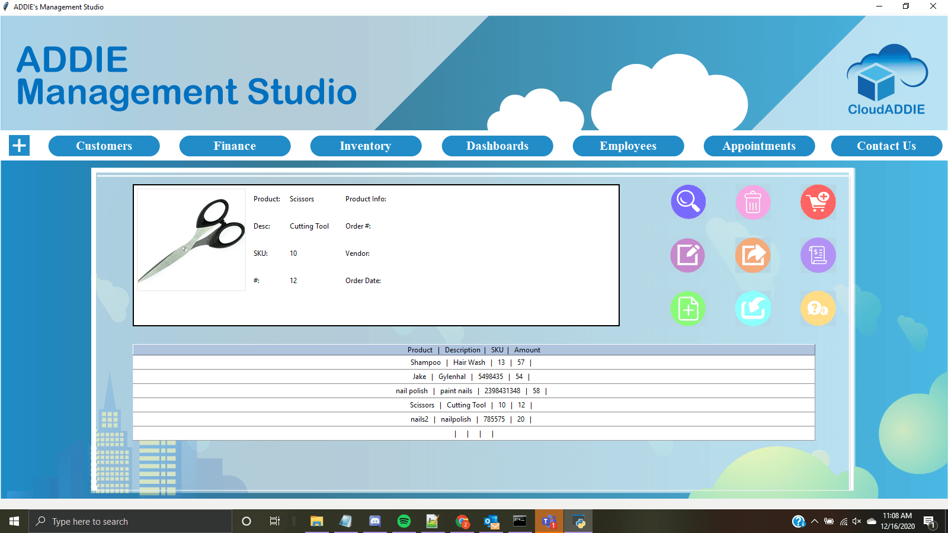
Task: Open the Appointments page
Action: 759,146
